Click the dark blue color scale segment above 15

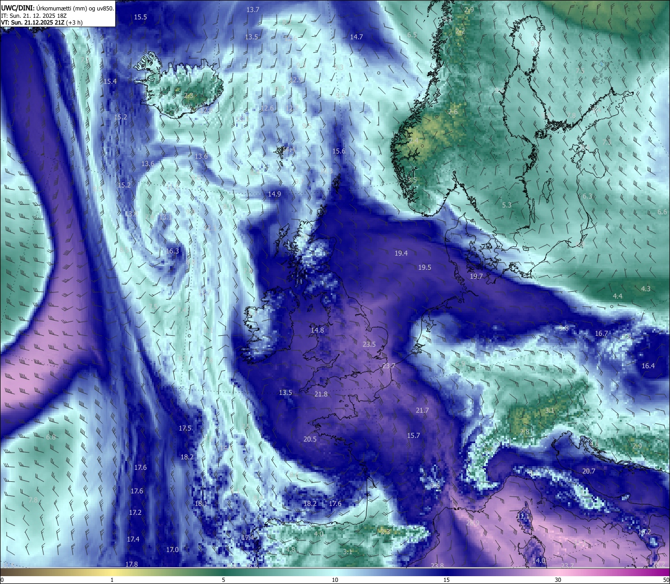point(446,572)
